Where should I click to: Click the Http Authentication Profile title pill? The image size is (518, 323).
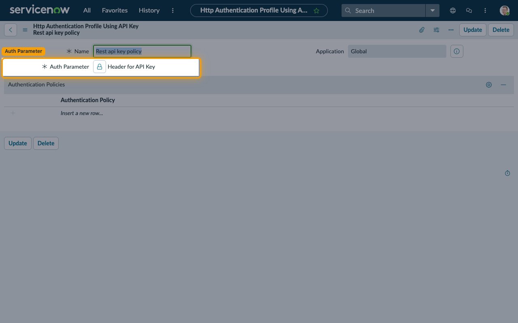pyautogui.click(x=259, y=10)
